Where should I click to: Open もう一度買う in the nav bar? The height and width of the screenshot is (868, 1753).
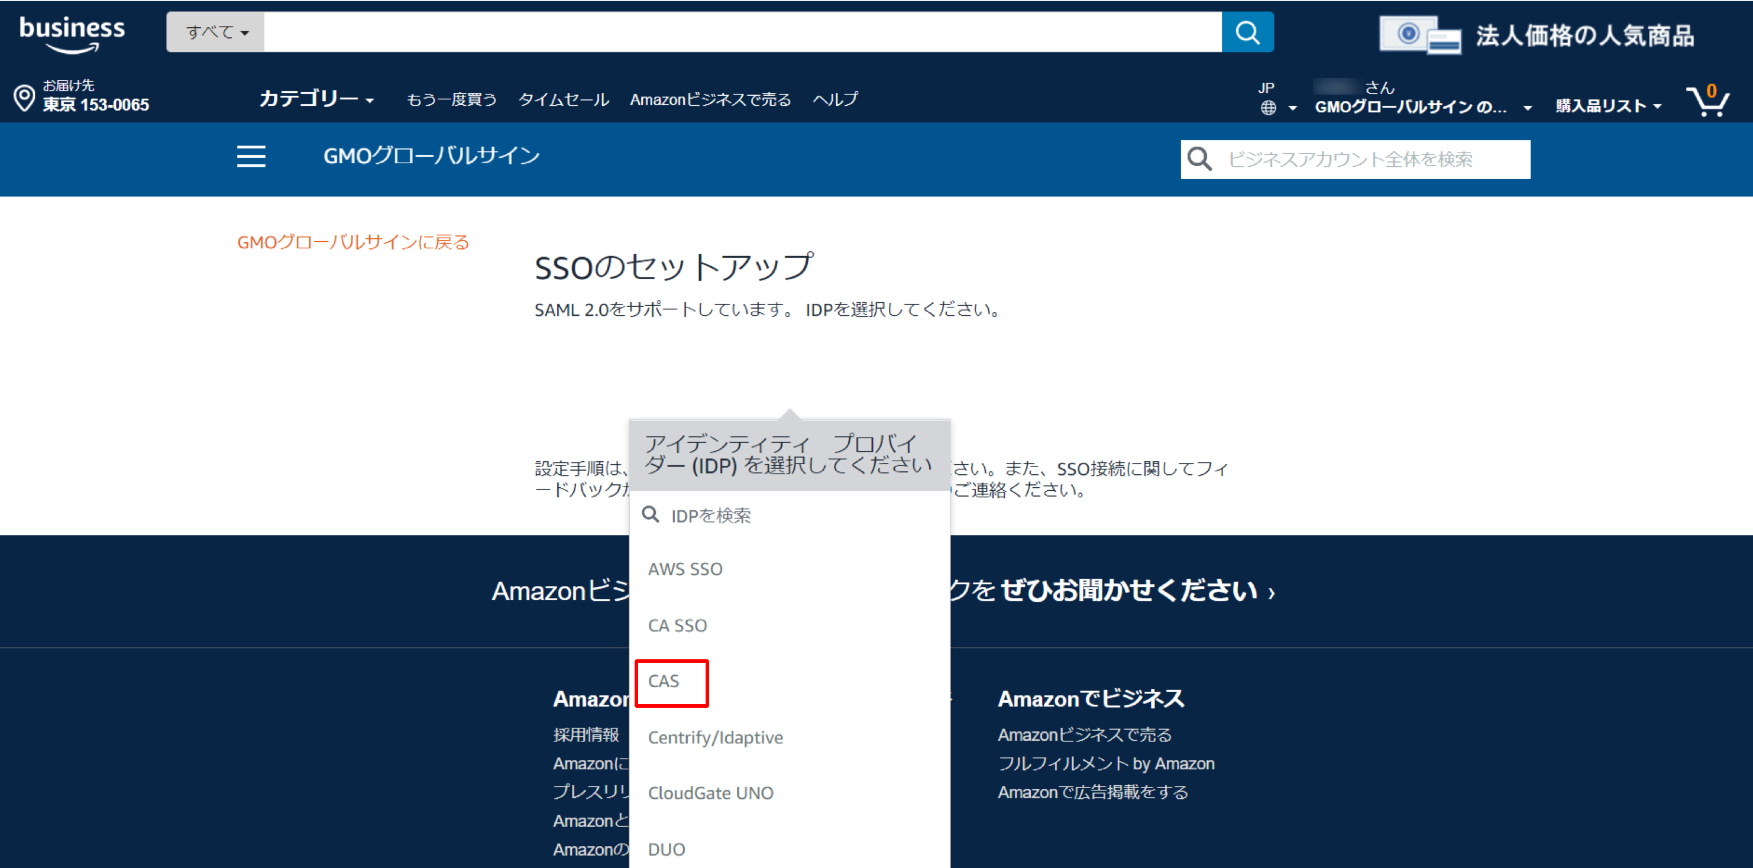pyautogui.click(x=452, y=99)
